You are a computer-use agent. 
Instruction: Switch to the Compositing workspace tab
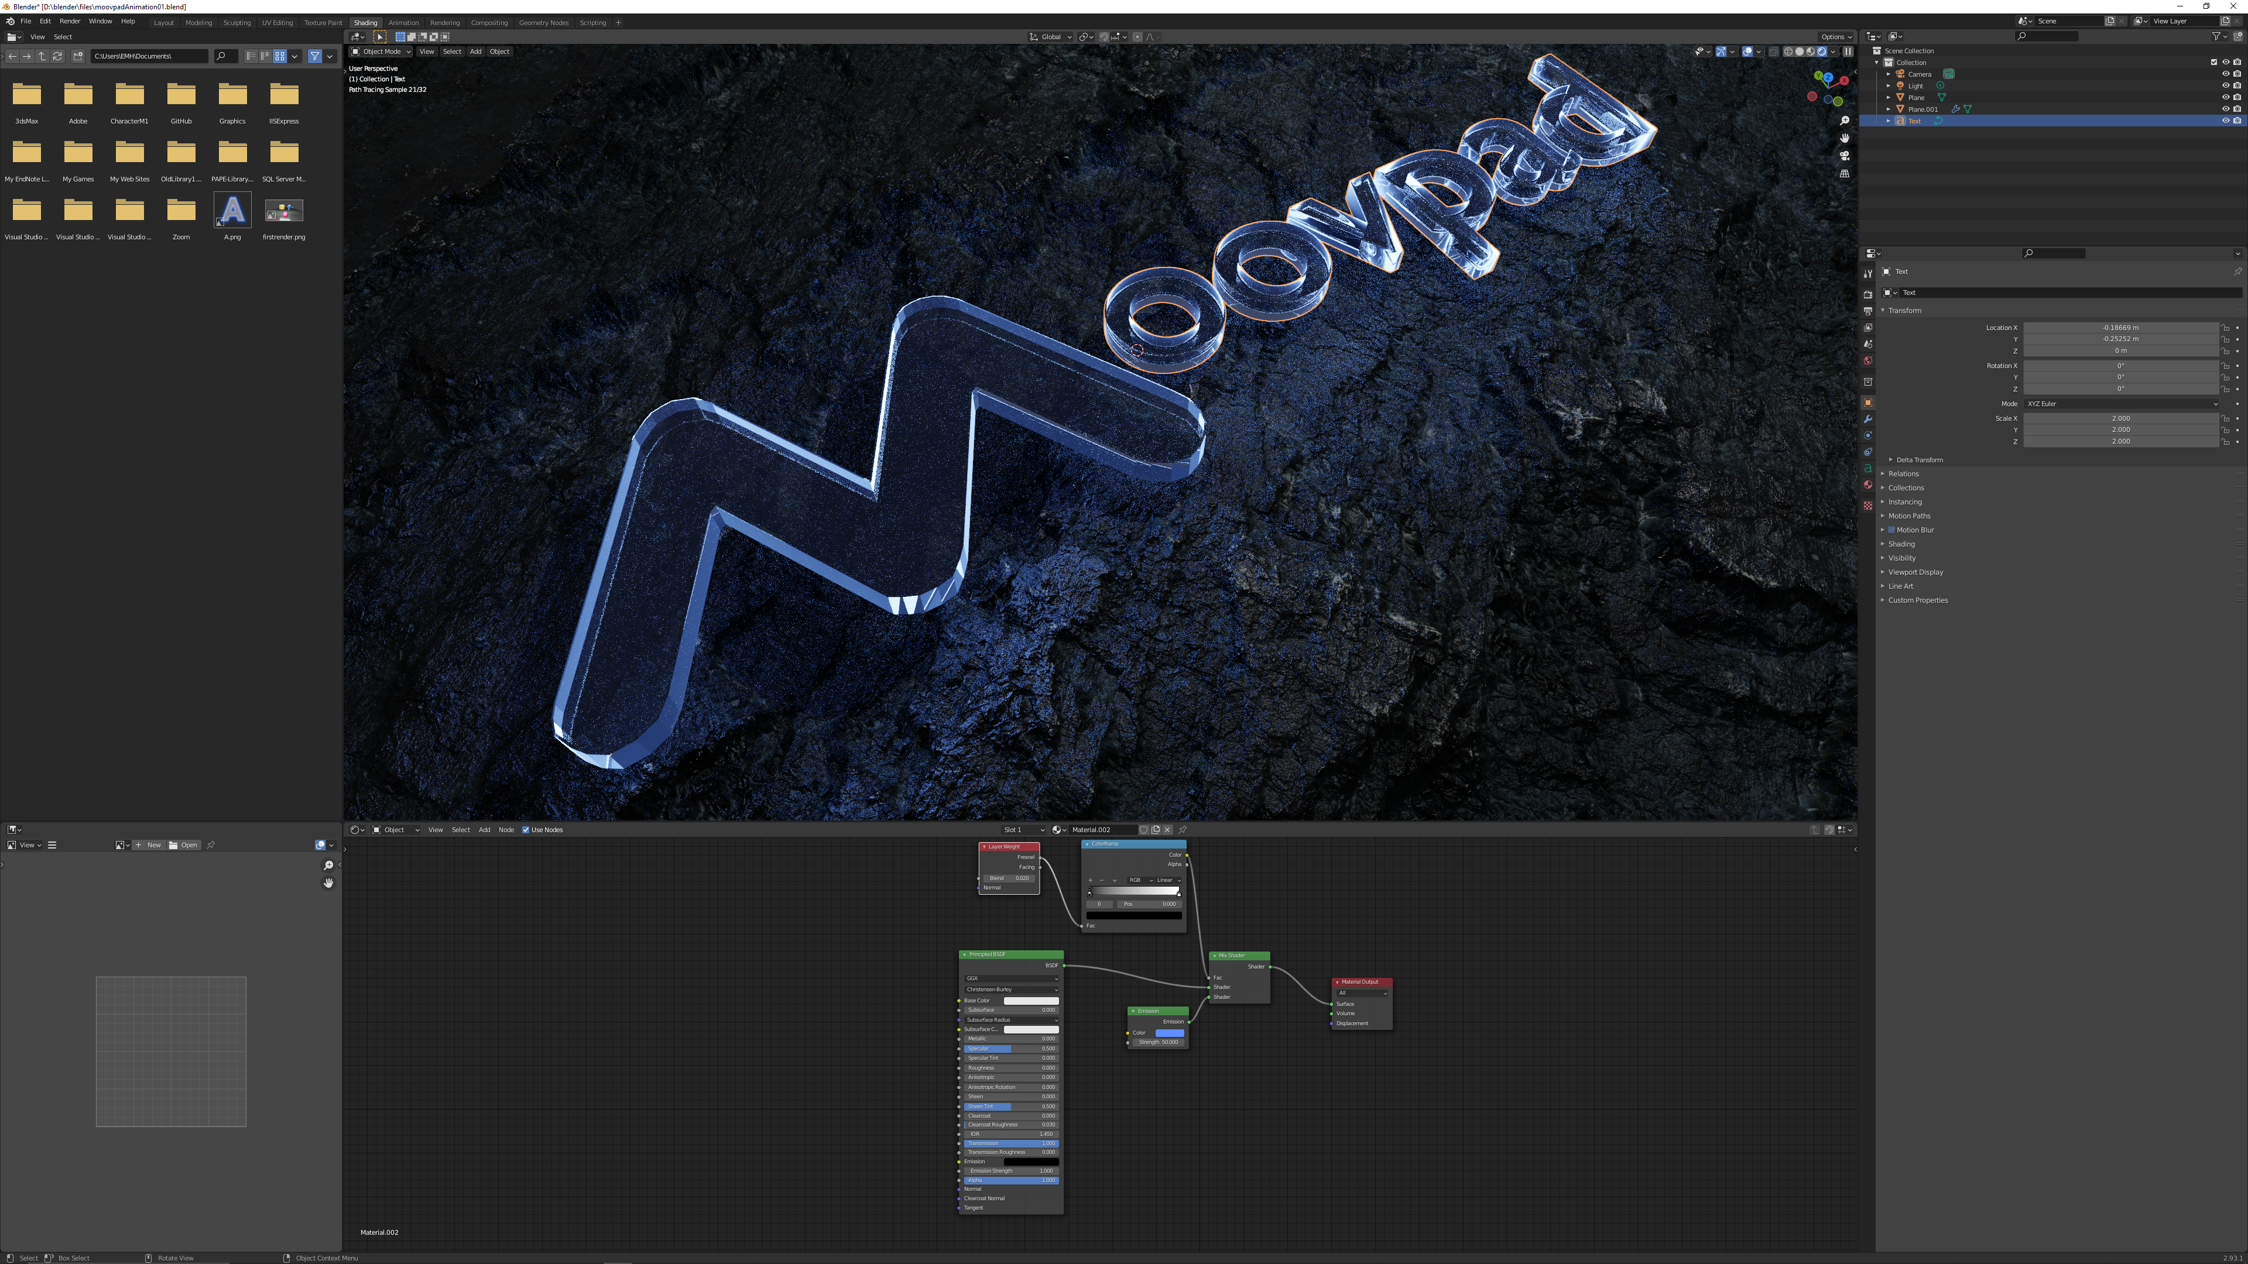(489, 23)
